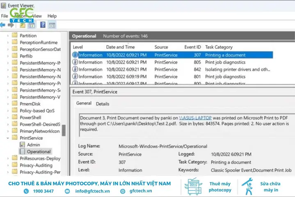Click the Privacy-Auditing folder icon
The width and height of the screenshot is (295, 197).
(15, 165)
